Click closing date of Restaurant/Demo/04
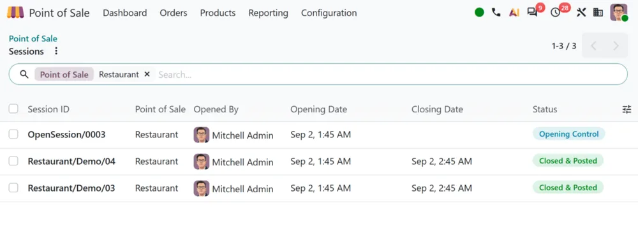 (x=441, y=162)
